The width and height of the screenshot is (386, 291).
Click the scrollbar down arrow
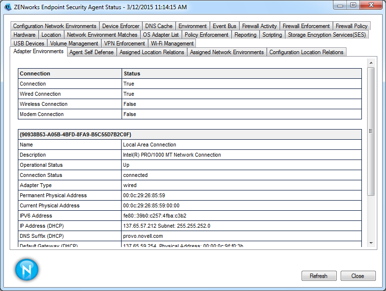click(x=371, y=243)
